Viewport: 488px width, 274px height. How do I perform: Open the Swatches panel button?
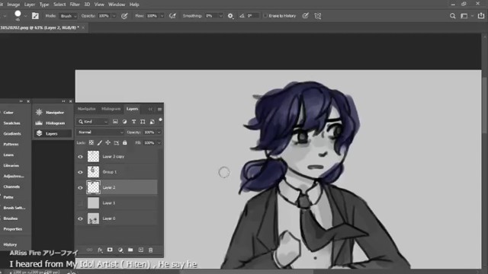[12, 123]
